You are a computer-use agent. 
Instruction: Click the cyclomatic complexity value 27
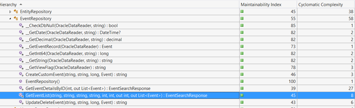tap(351, 88)
